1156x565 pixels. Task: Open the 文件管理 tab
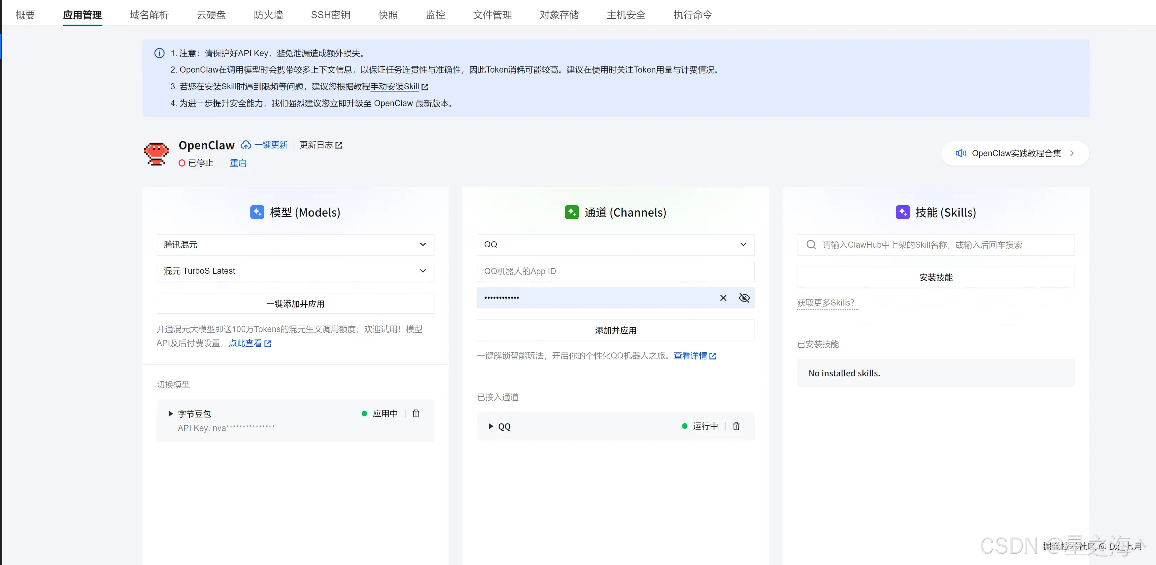(x=492, y=15)
